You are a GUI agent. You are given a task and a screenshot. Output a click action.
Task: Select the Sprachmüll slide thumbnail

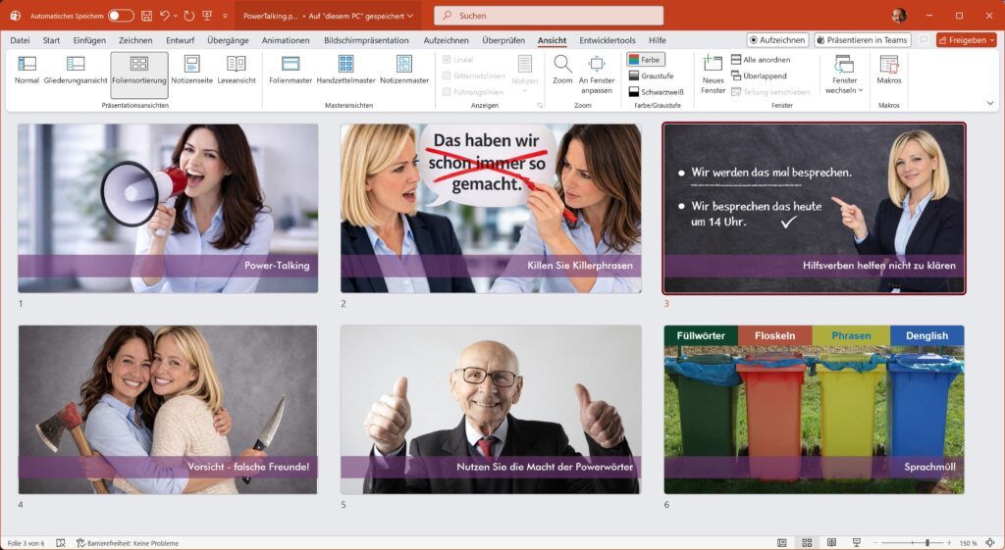coord(814,409)
